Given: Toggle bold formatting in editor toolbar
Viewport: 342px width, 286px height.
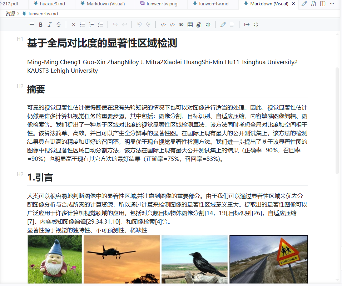Looking at the screenshot, I should click(x=41, y=25).
